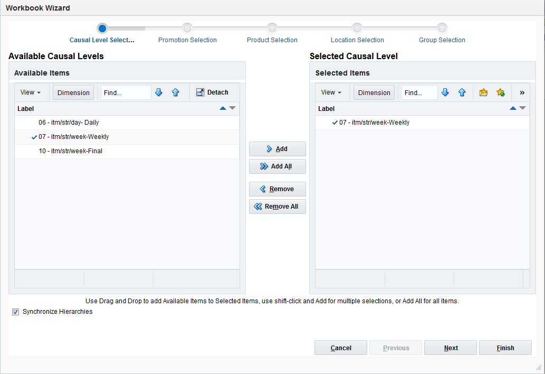Toggle Synchronize Hierarchies checkbox
545x374 pixels.
click(x=16, y=312)
